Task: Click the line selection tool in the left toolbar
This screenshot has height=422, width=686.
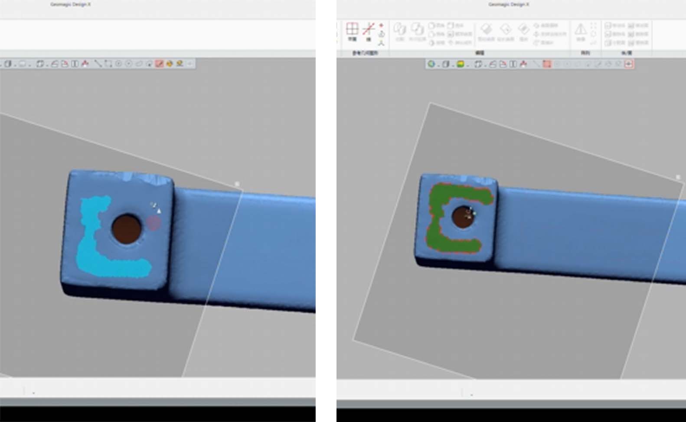Action: pyautogui.click(x=98, y=64)
